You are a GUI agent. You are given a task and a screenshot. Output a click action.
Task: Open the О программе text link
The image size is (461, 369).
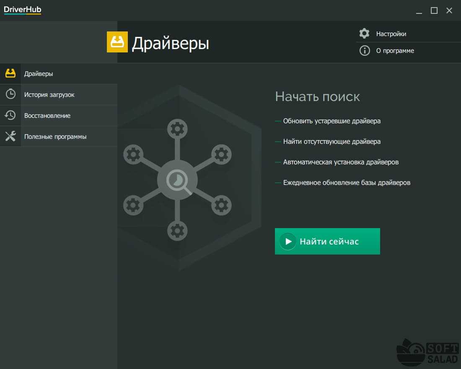click(x=395, y=51)
